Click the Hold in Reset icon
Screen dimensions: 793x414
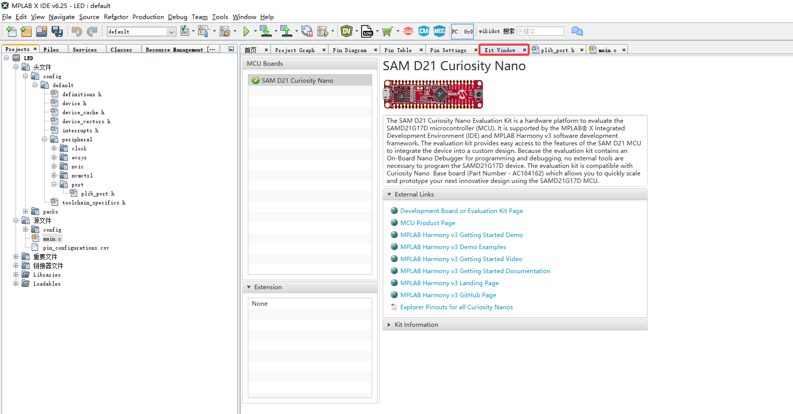[x=307, y=31]
